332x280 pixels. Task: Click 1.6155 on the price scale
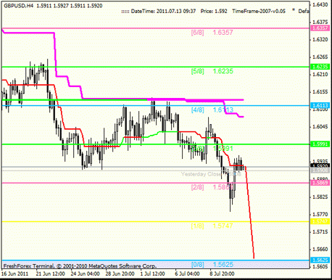(x=320, y=92)
